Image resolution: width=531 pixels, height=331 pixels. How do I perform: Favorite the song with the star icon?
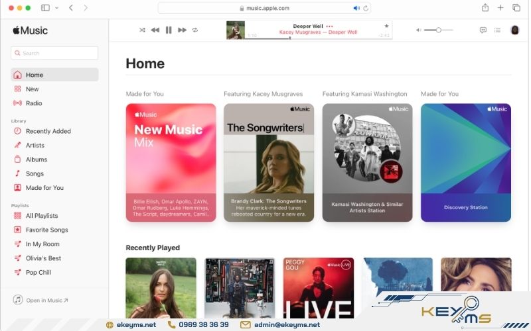(386, 26)
